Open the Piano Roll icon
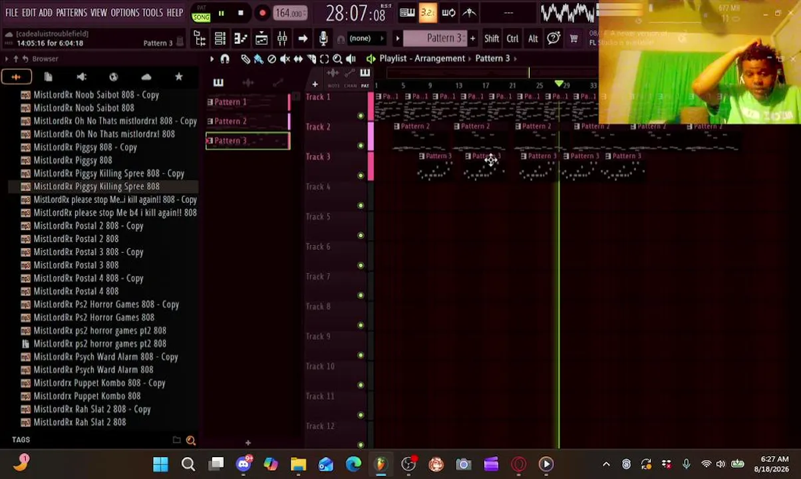Image resolution: width=801 pixels, height=479 pixels. [240, 39]
